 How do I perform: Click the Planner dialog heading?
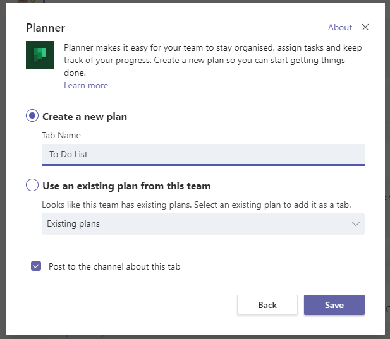(x=46, y=28)
